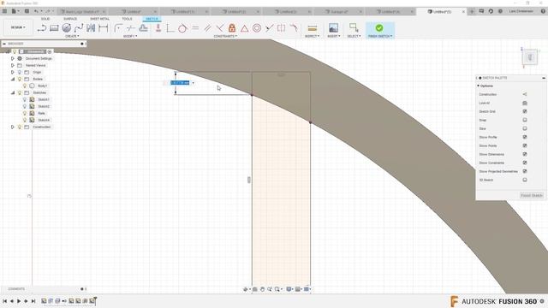Apply the Symmetry constraint

pyautogui.click(x=282, y=28)
